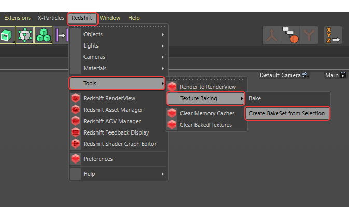This screenshot has height=207, width=349.
Task: Click the Default Camera label
Action: click(x=280, y=75)
